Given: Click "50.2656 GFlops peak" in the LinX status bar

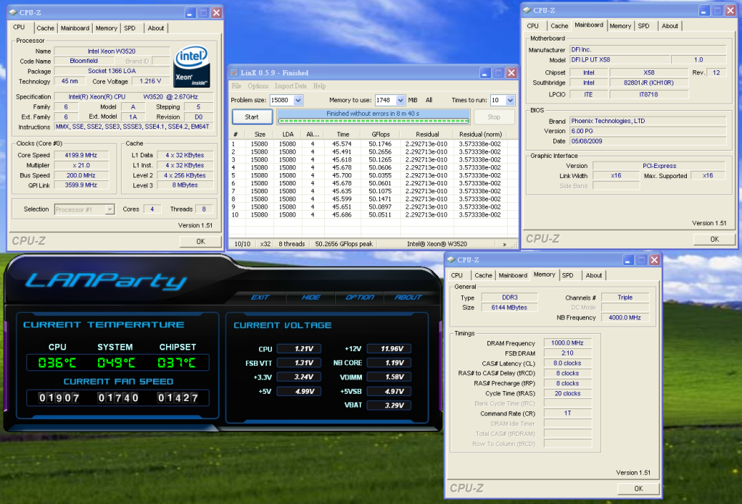Looking at the screenshot, I should (x=344, y=244).
